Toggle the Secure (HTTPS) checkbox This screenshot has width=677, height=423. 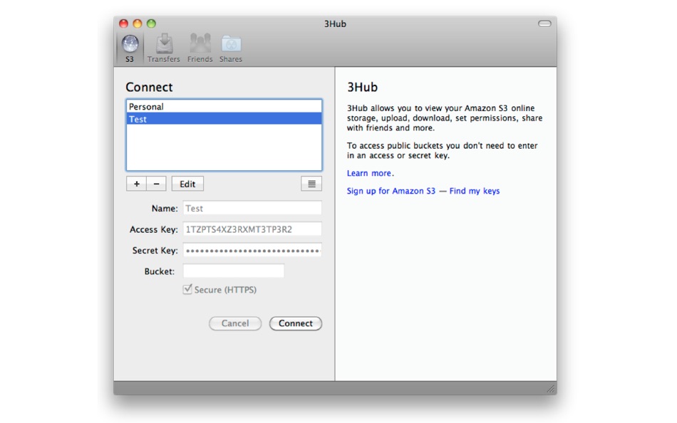(187, 289)
